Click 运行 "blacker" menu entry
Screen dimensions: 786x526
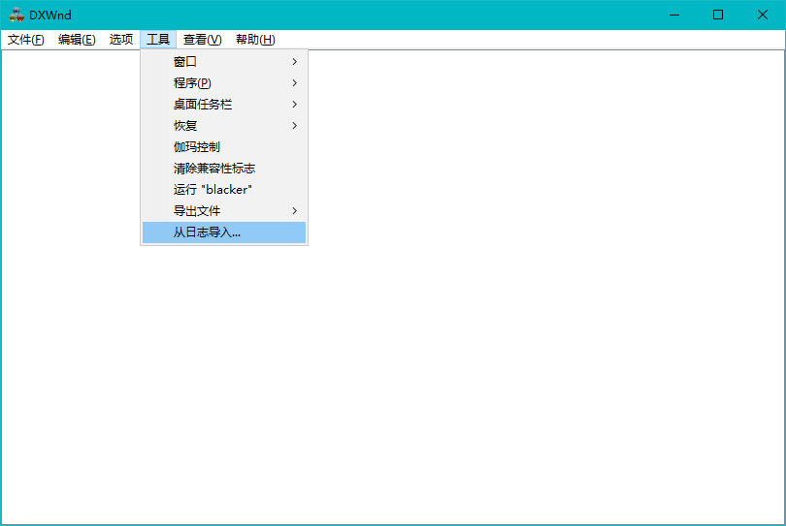224,190
